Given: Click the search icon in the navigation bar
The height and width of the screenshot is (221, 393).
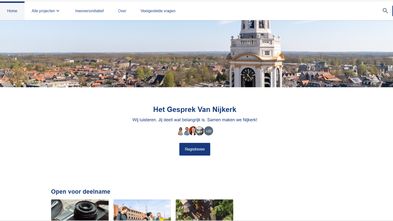Looking at the screenshot, I should click(x=385, y=11).
